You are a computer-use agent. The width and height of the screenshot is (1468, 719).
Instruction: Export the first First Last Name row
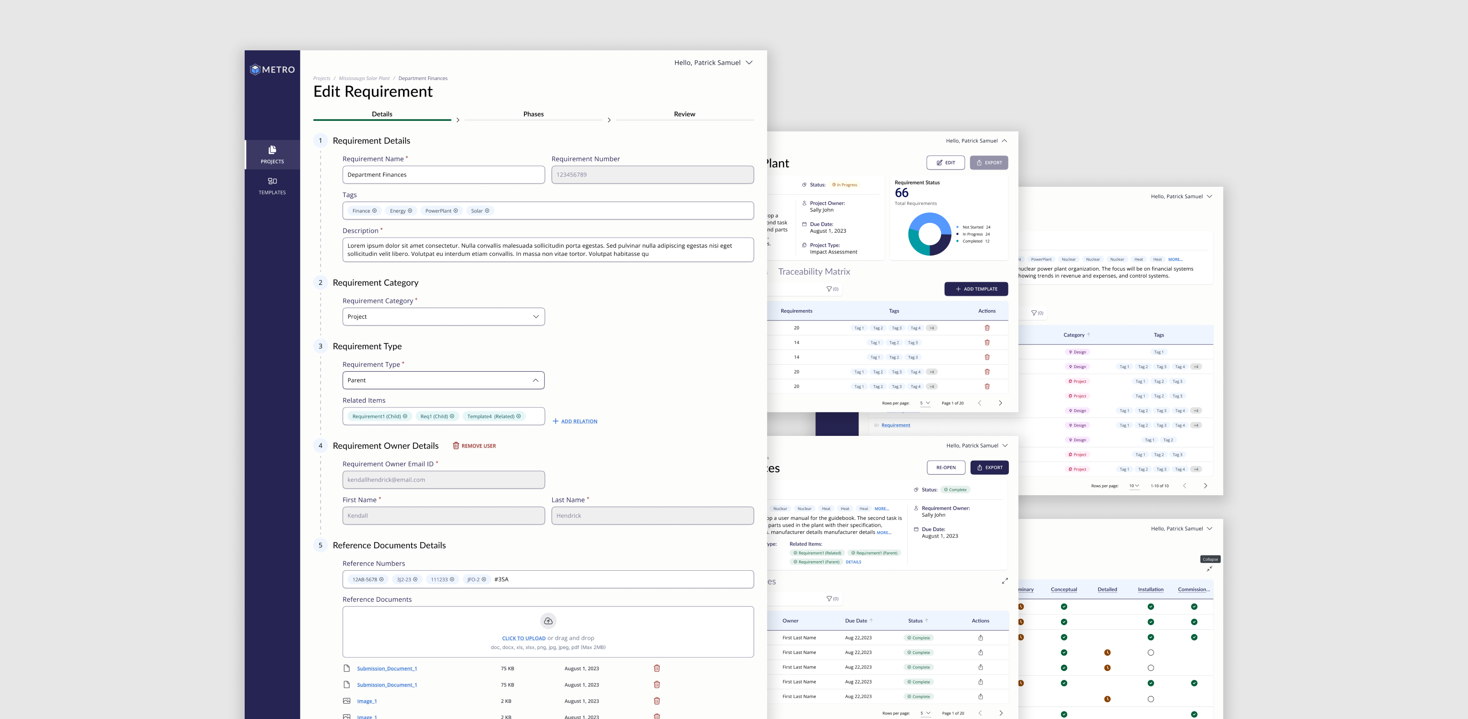click(x=981, y=638)
